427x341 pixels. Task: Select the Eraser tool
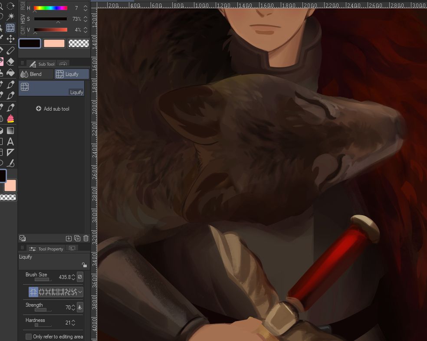tap(10, 62)
